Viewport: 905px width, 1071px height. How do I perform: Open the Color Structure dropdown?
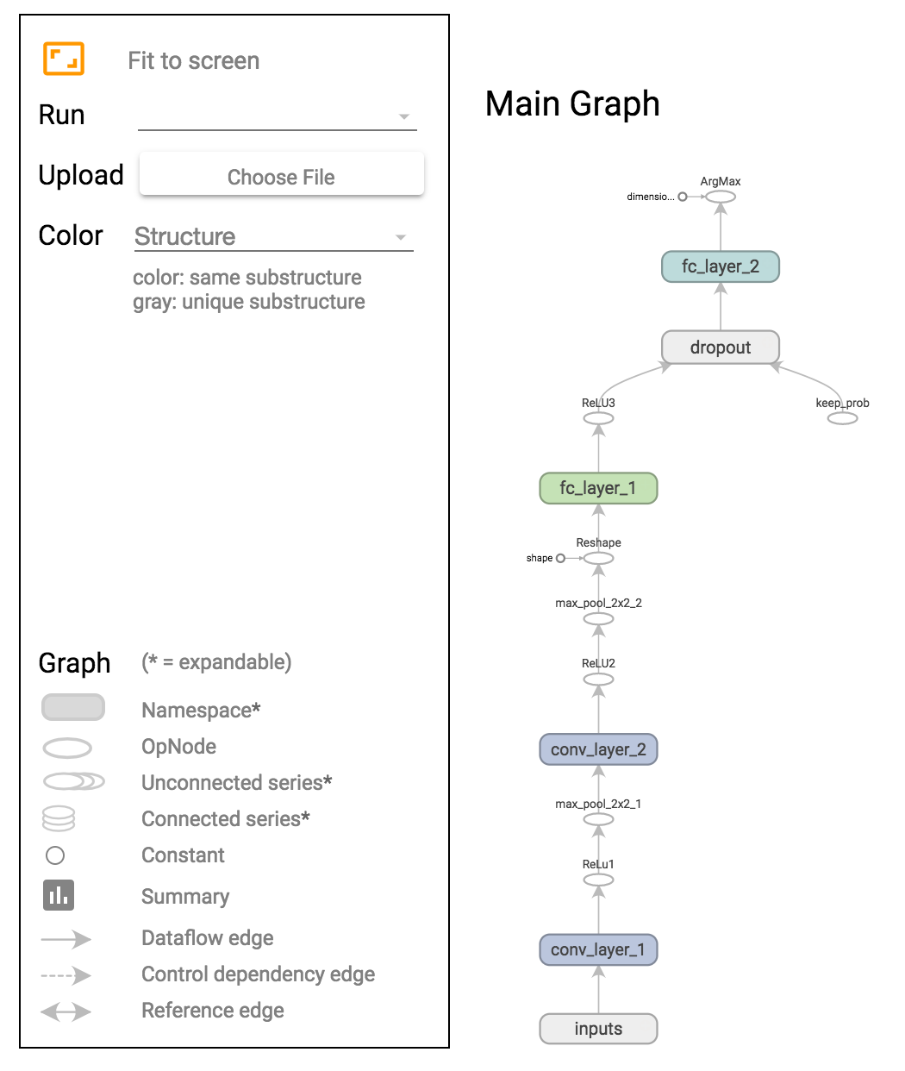pos(273,237)
